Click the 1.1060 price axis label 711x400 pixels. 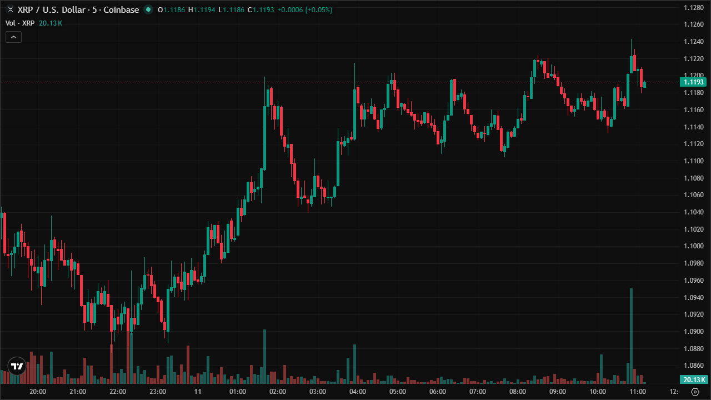coord(694,195)
